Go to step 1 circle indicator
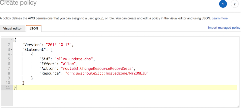Screen dimensions: 241x109 pos(223,4)
